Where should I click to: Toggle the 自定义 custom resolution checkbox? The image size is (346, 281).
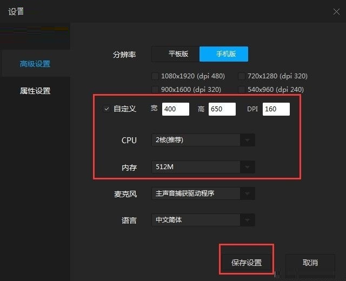pyautogui.click(x=107, y=109)
